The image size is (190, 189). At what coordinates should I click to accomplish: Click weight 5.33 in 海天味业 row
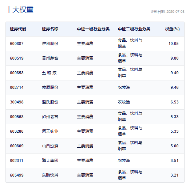174,131
